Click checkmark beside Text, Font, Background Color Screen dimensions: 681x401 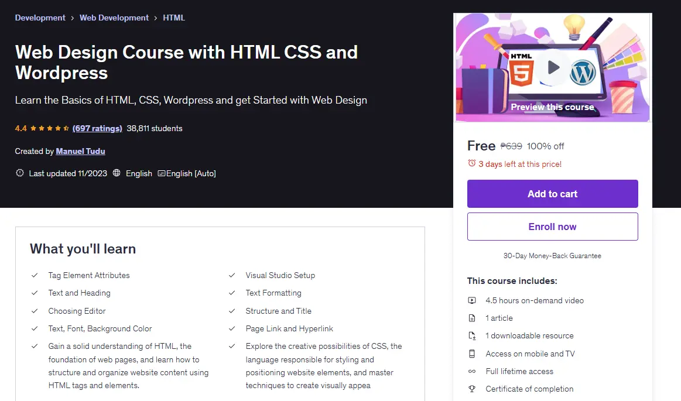(x=35, y=328)
